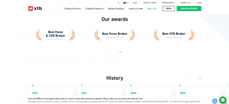
Task: Click the 'Our awards' heading
Action: pyautogui.click(x=115, y=19)
